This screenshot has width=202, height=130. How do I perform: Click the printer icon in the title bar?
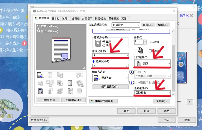point(34,11)
